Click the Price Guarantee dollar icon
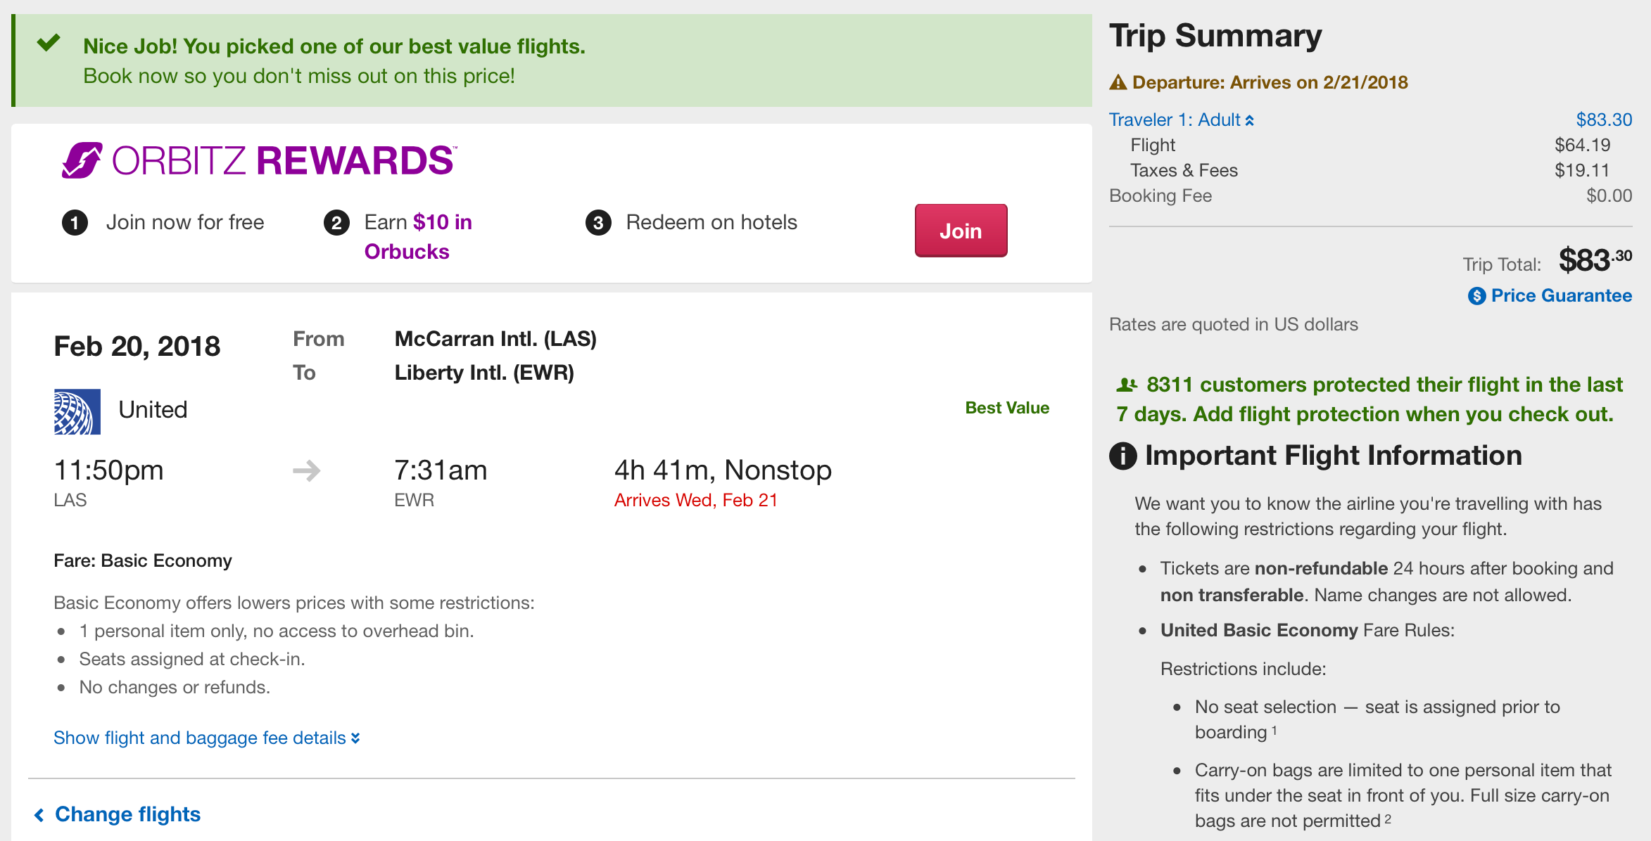Screen dimensions: 1651x841 pos(1476,296)
